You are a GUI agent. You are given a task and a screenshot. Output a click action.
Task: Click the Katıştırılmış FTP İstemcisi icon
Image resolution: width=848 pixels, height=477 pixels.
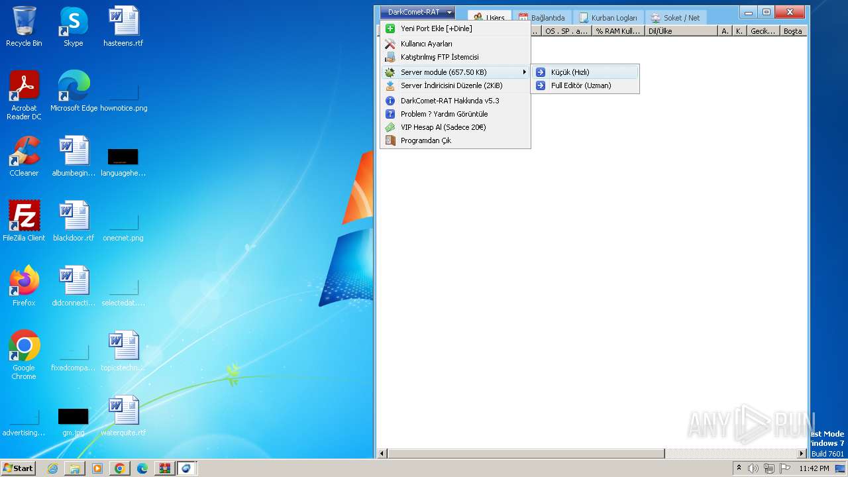[x=390, y=57]
